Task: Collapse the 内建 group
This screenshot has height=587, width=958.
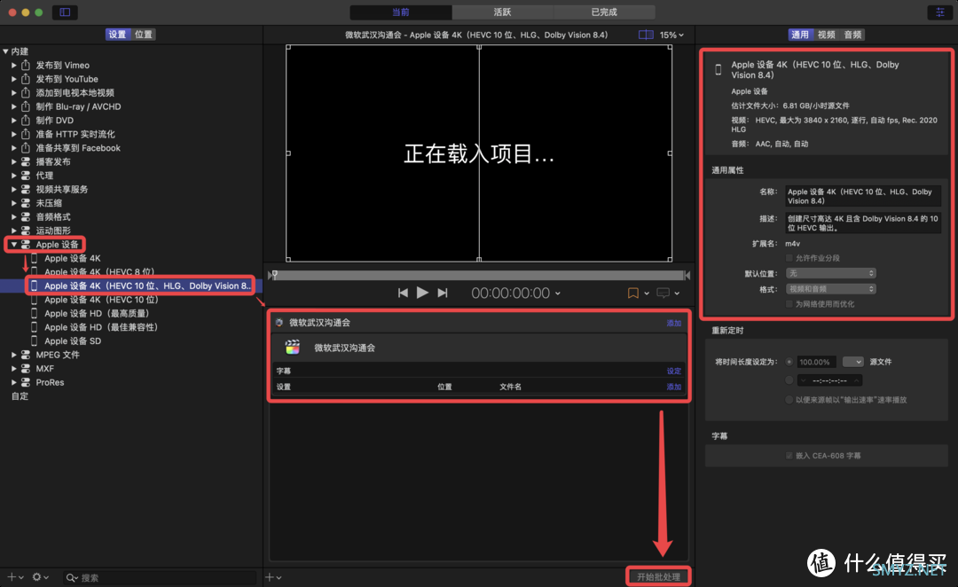Action: [5, 51]
